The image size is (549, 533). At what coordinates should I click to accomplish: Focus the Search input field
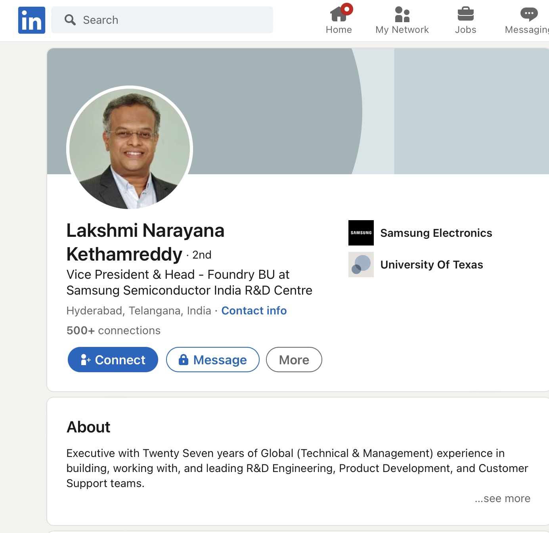point(162,20)
